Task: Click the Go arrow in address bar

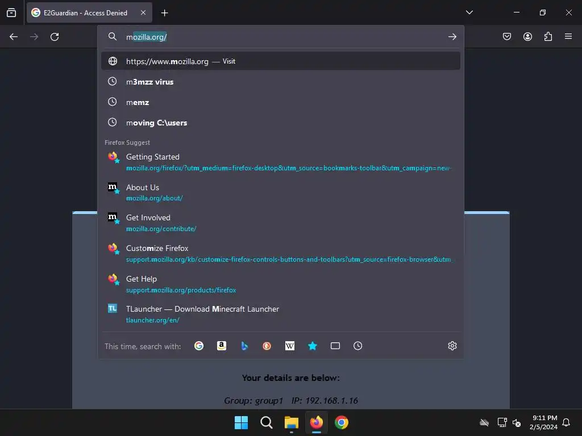Action: click(x=452, y=37)
